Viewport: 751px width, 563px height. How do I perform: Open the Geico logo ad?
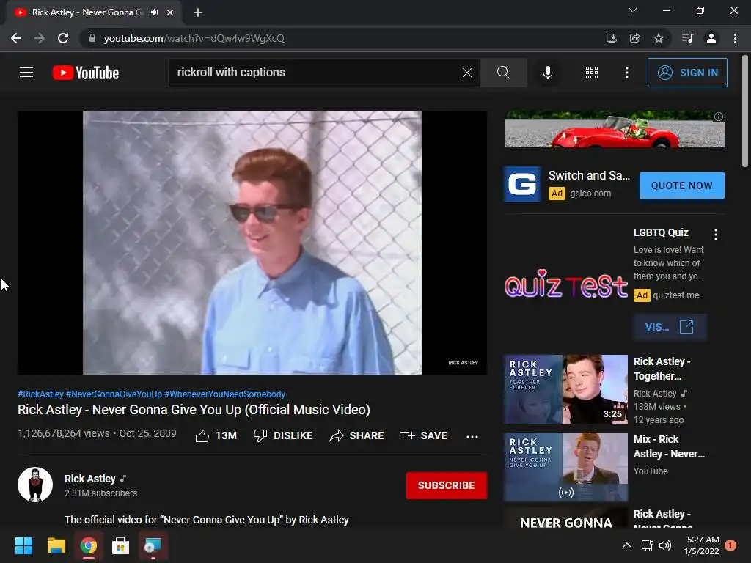pos(522,184)
